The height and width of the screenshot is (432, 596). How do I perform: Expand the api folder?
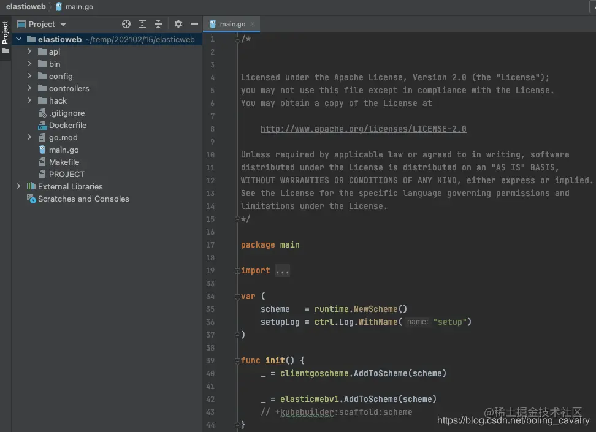pyautogui.click(x=29, y=51)
